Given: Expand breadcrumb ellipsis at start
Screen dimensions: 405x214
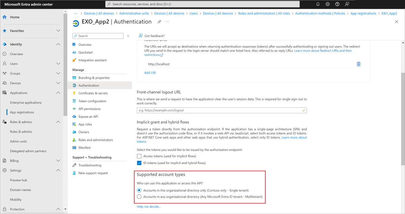Looking at the screenshot, I should (x=76, y=13).
